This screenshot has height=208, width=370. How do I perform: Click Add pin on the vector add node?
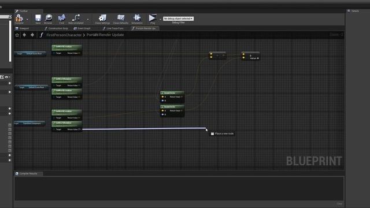pos(254,58)
